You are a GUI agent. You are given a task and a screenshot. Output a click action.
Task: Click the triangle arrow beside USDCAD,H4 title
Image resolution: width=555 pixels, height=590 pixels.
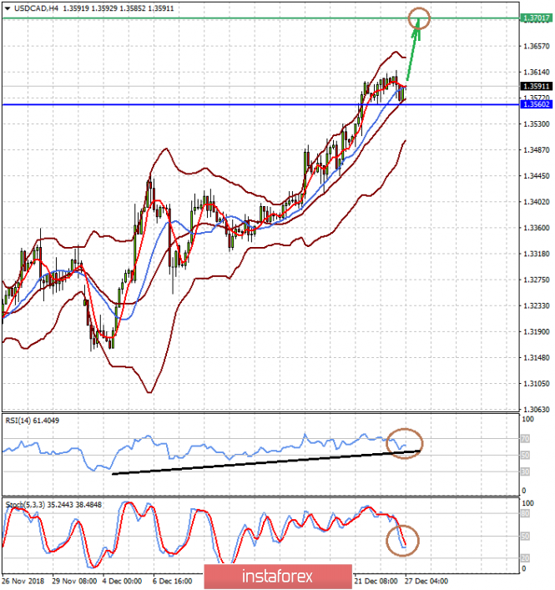(6, 8)
